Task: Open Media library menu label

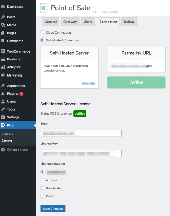Action: click(11, 25)
